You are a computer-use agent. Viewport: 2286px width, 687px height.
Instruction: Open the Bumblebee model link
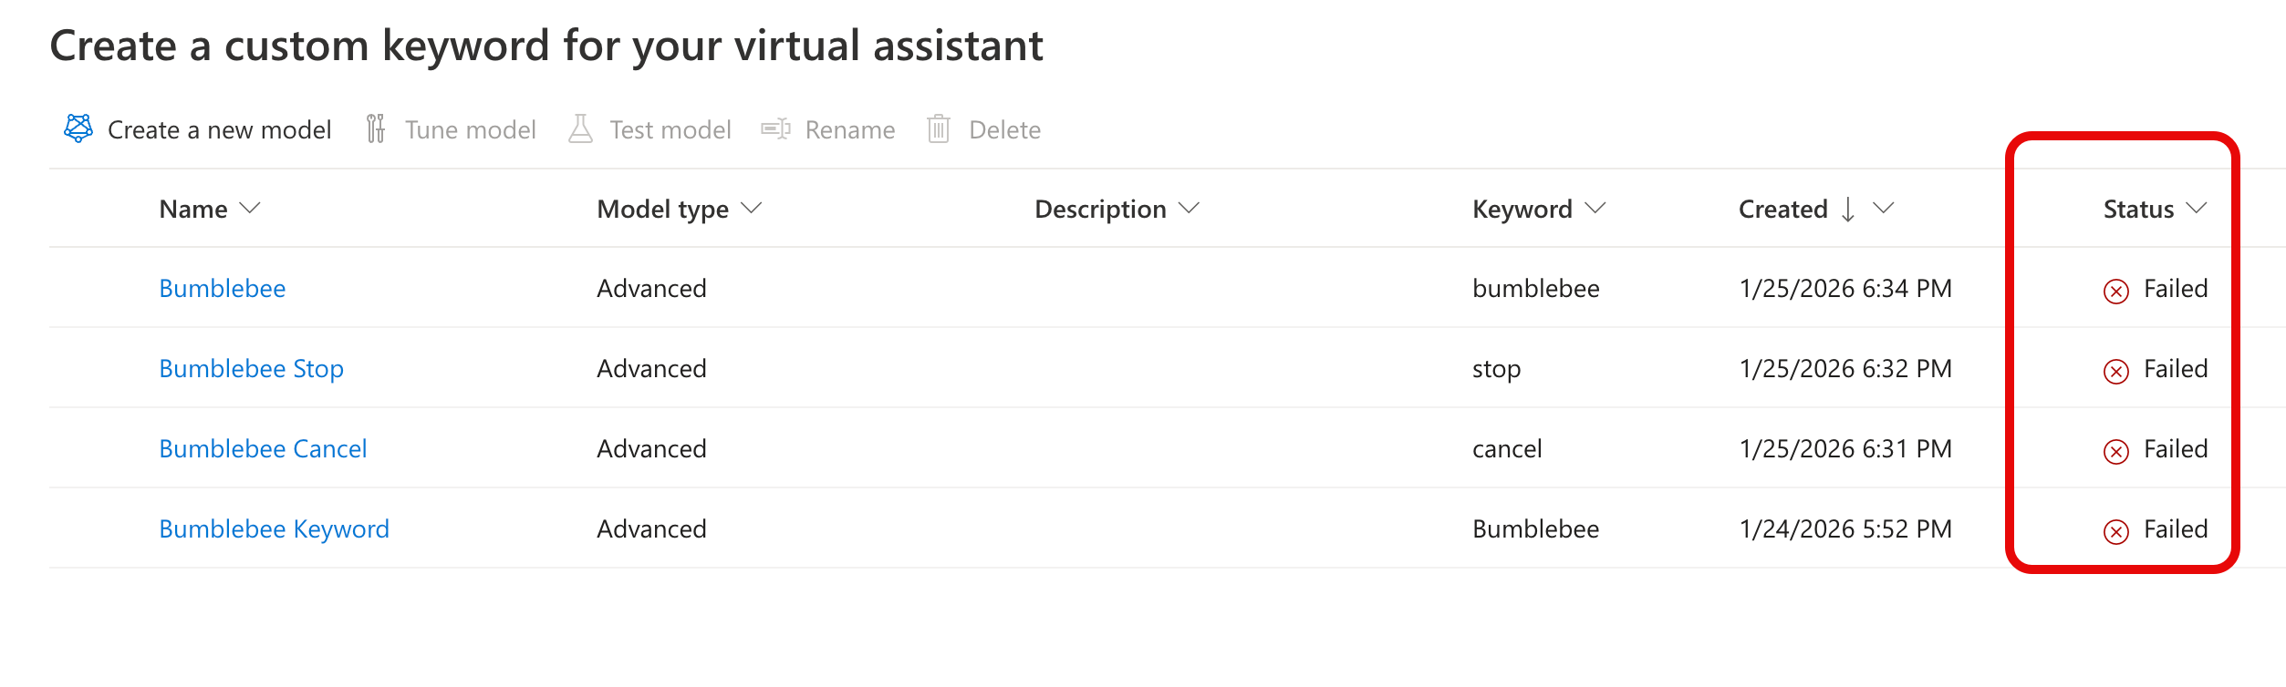click(222, 288)
